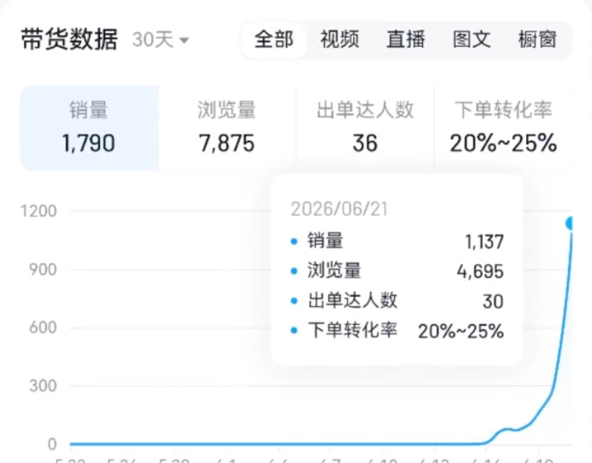
Task: Open the 30天 time range dropdown
Action: tap(160, 40)
